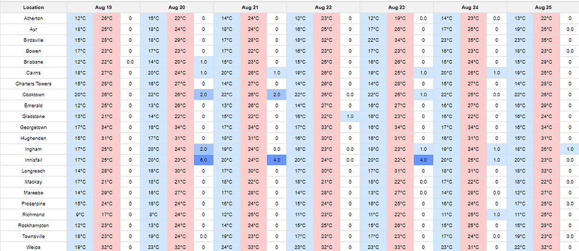
Task: Select Innisfail's 4.0 rainfall cell on Aug 21
Action: (x=277, y=159)
